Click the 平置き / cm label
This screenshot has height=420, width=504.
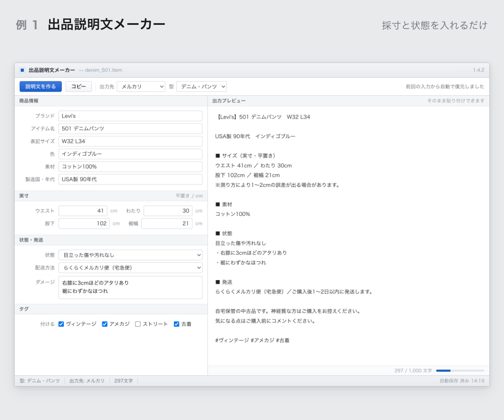[189, 196]
